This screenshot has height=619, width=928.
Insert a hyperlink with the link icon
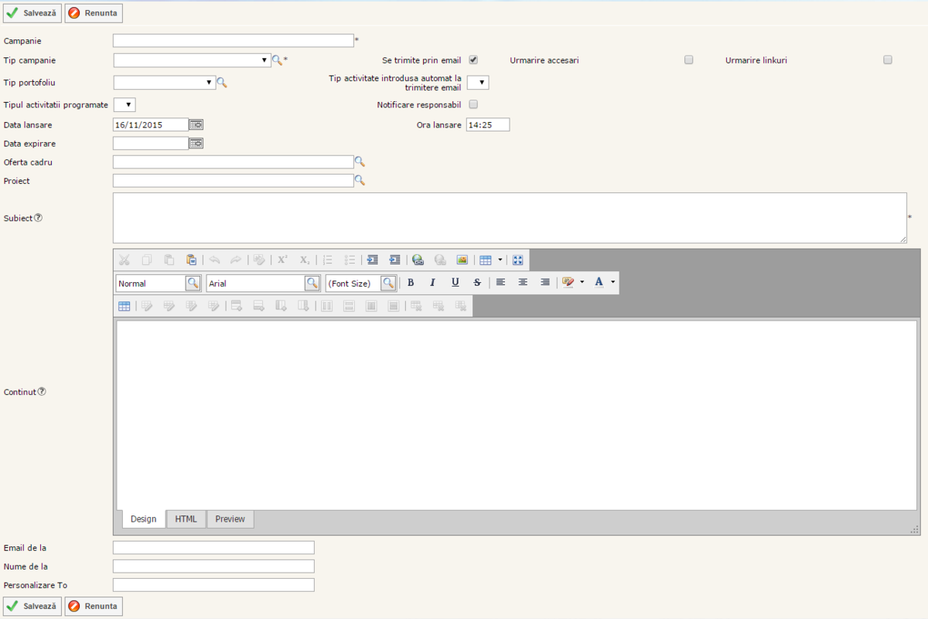418,260
